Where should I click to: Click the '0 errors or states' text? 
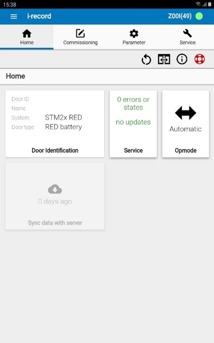click(x=133, y=104)
